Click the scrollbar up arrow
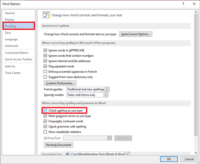Image resolution: width=200 pixels, height=164 pixels. pos(196,12)
